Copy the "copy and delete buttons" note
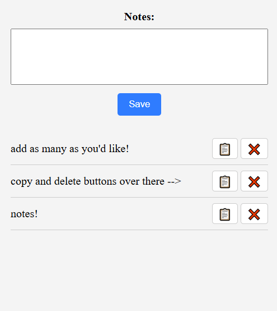This screenshot has height=311, width=277. pyautogui.click(x=225, y=181)
